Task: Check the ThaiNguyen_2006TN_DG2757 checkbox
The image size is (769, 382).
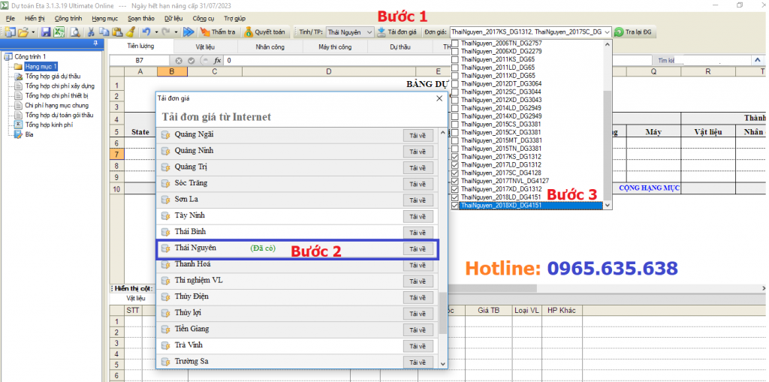Action: [x=455, y=44]
